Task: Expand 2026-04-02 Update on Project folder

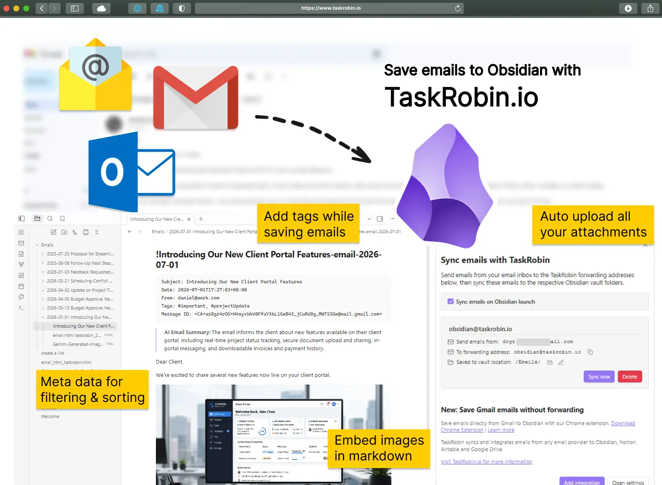Action: (43, 290)
